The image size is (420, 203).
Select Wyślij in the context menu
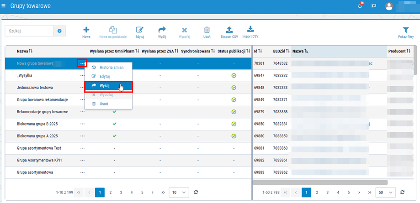108,86
